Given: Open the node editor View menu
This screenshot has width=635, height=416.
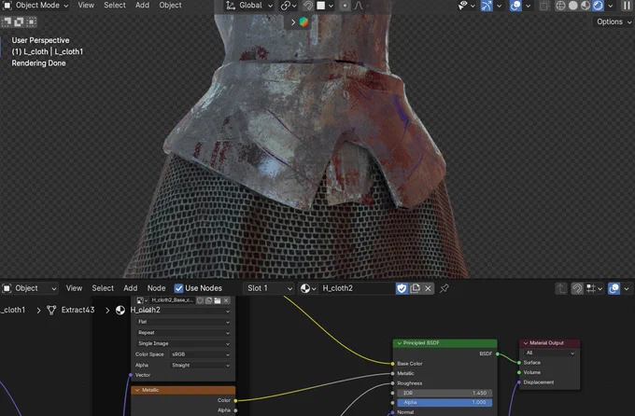Looking at the screenshot, I should 74,288.
